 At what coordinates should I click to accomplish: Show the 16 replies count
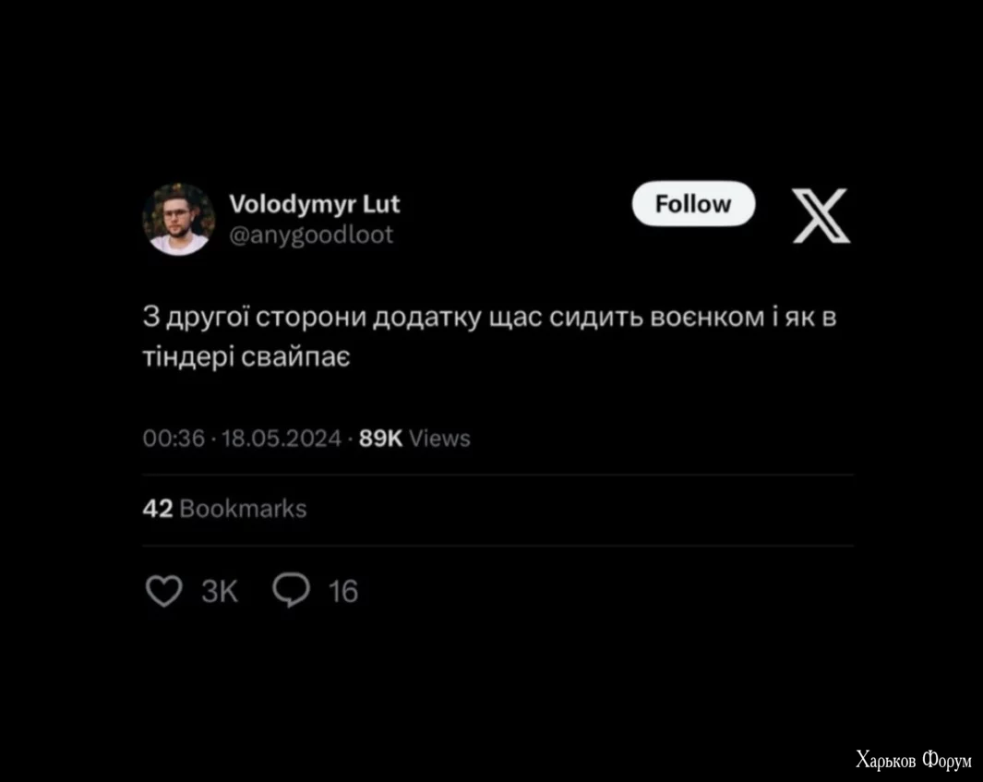point(343,592)
